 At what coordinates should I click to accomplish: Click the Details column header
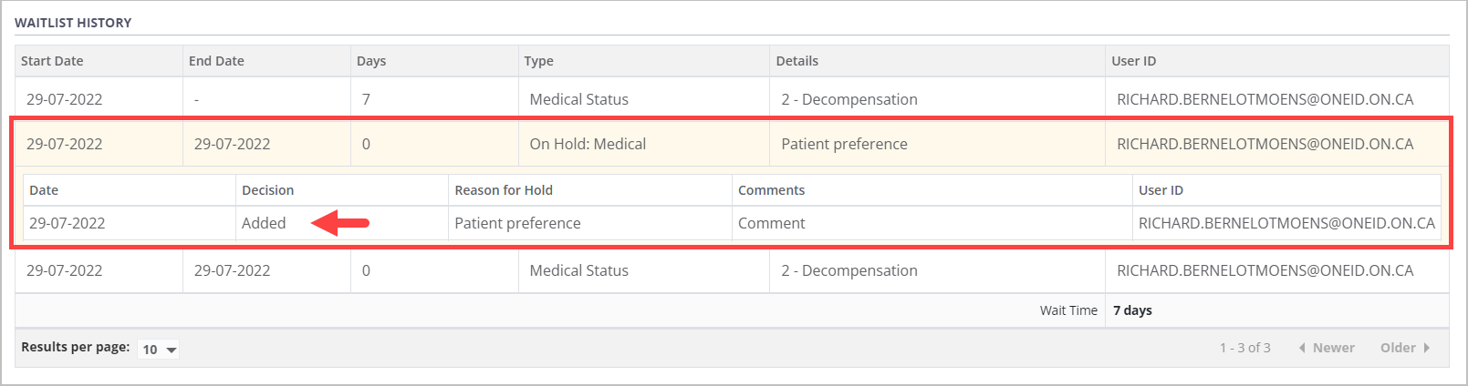pos(796,61)
